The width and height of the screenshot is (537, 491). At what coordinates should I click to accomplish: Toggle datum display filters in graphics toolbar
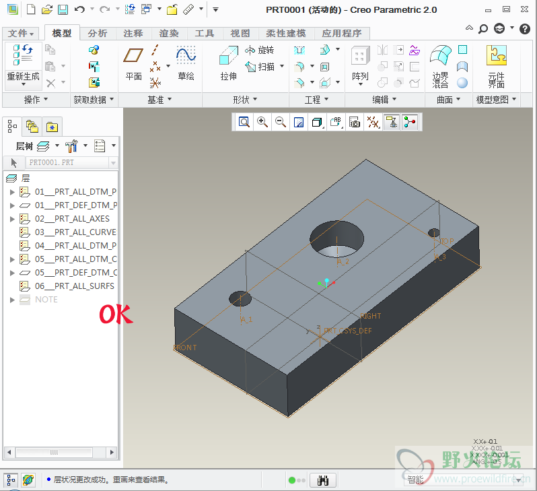click(x=373, y=122)
